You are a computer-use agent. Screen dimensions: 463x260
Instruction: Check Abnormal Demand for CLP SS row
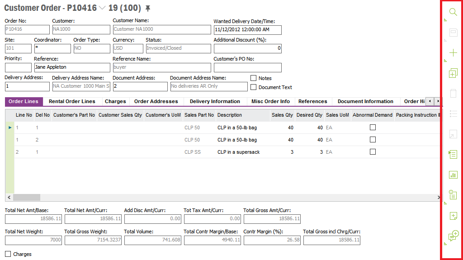pyautogui.click(x=373, y=152)
